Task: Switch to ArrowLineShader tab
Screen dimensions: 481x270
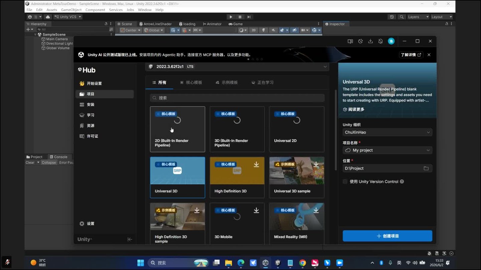Action: tap(155, 24)
